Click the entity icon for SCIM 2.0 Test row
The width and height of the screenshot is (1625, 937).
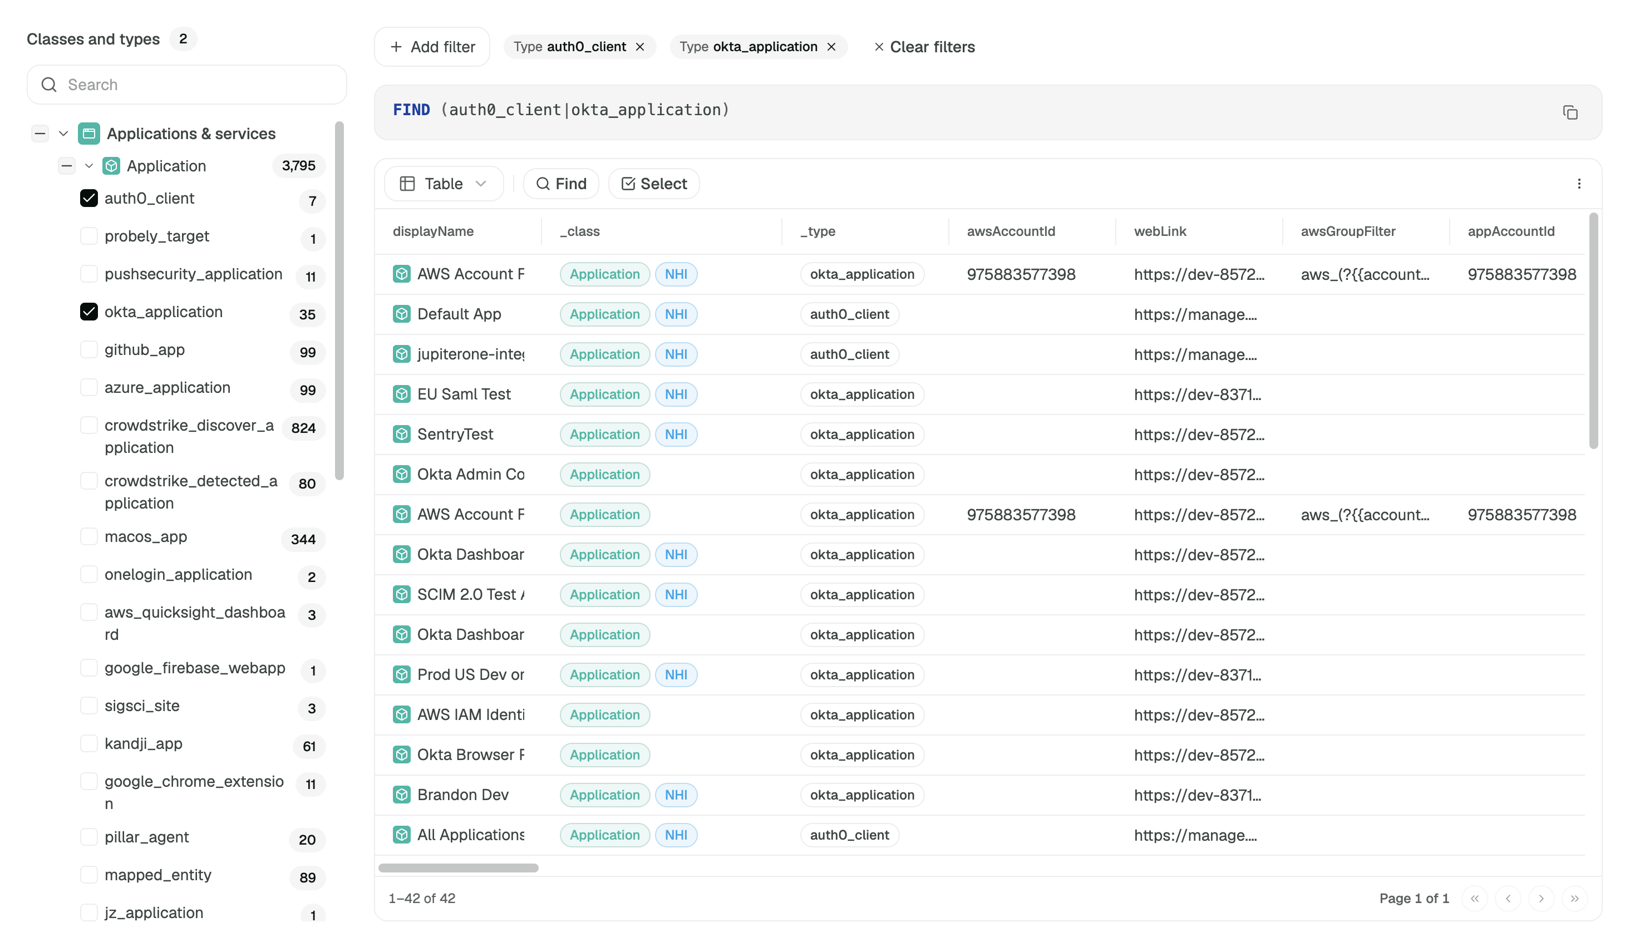[402, 595]
